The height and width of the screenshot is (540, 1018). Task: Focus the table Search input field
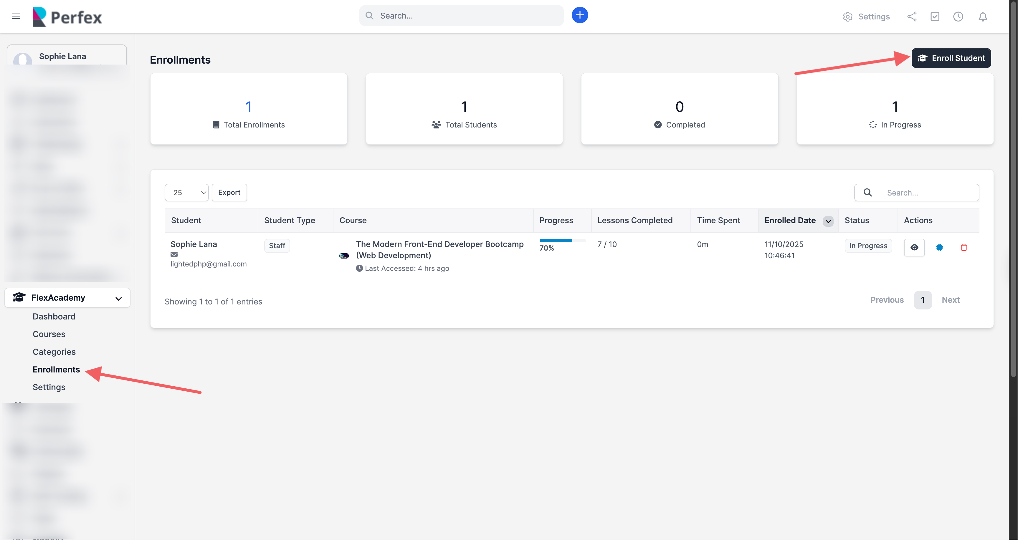click(x=929, y=192)
